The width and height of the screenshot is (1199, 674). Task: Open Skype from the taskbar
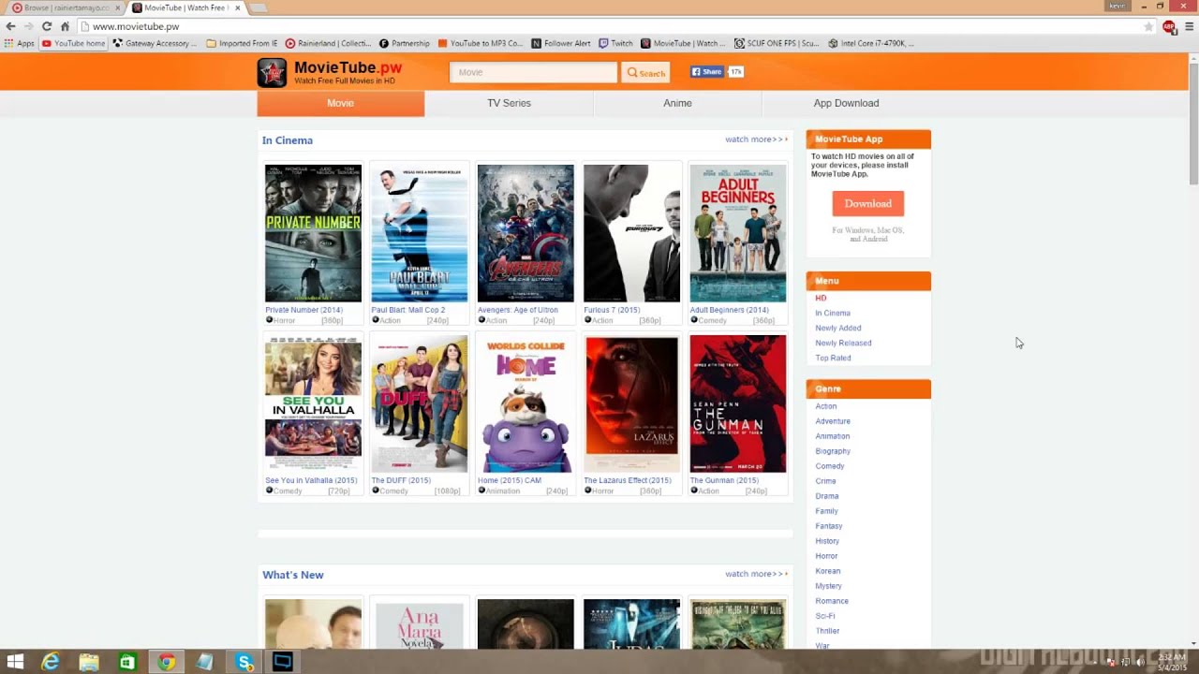coord(244,662)
